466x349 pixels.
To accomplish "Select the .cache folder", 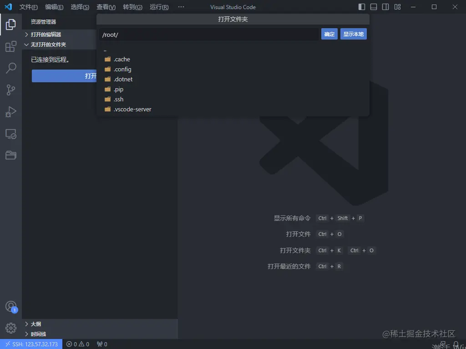I will [233, 60].
